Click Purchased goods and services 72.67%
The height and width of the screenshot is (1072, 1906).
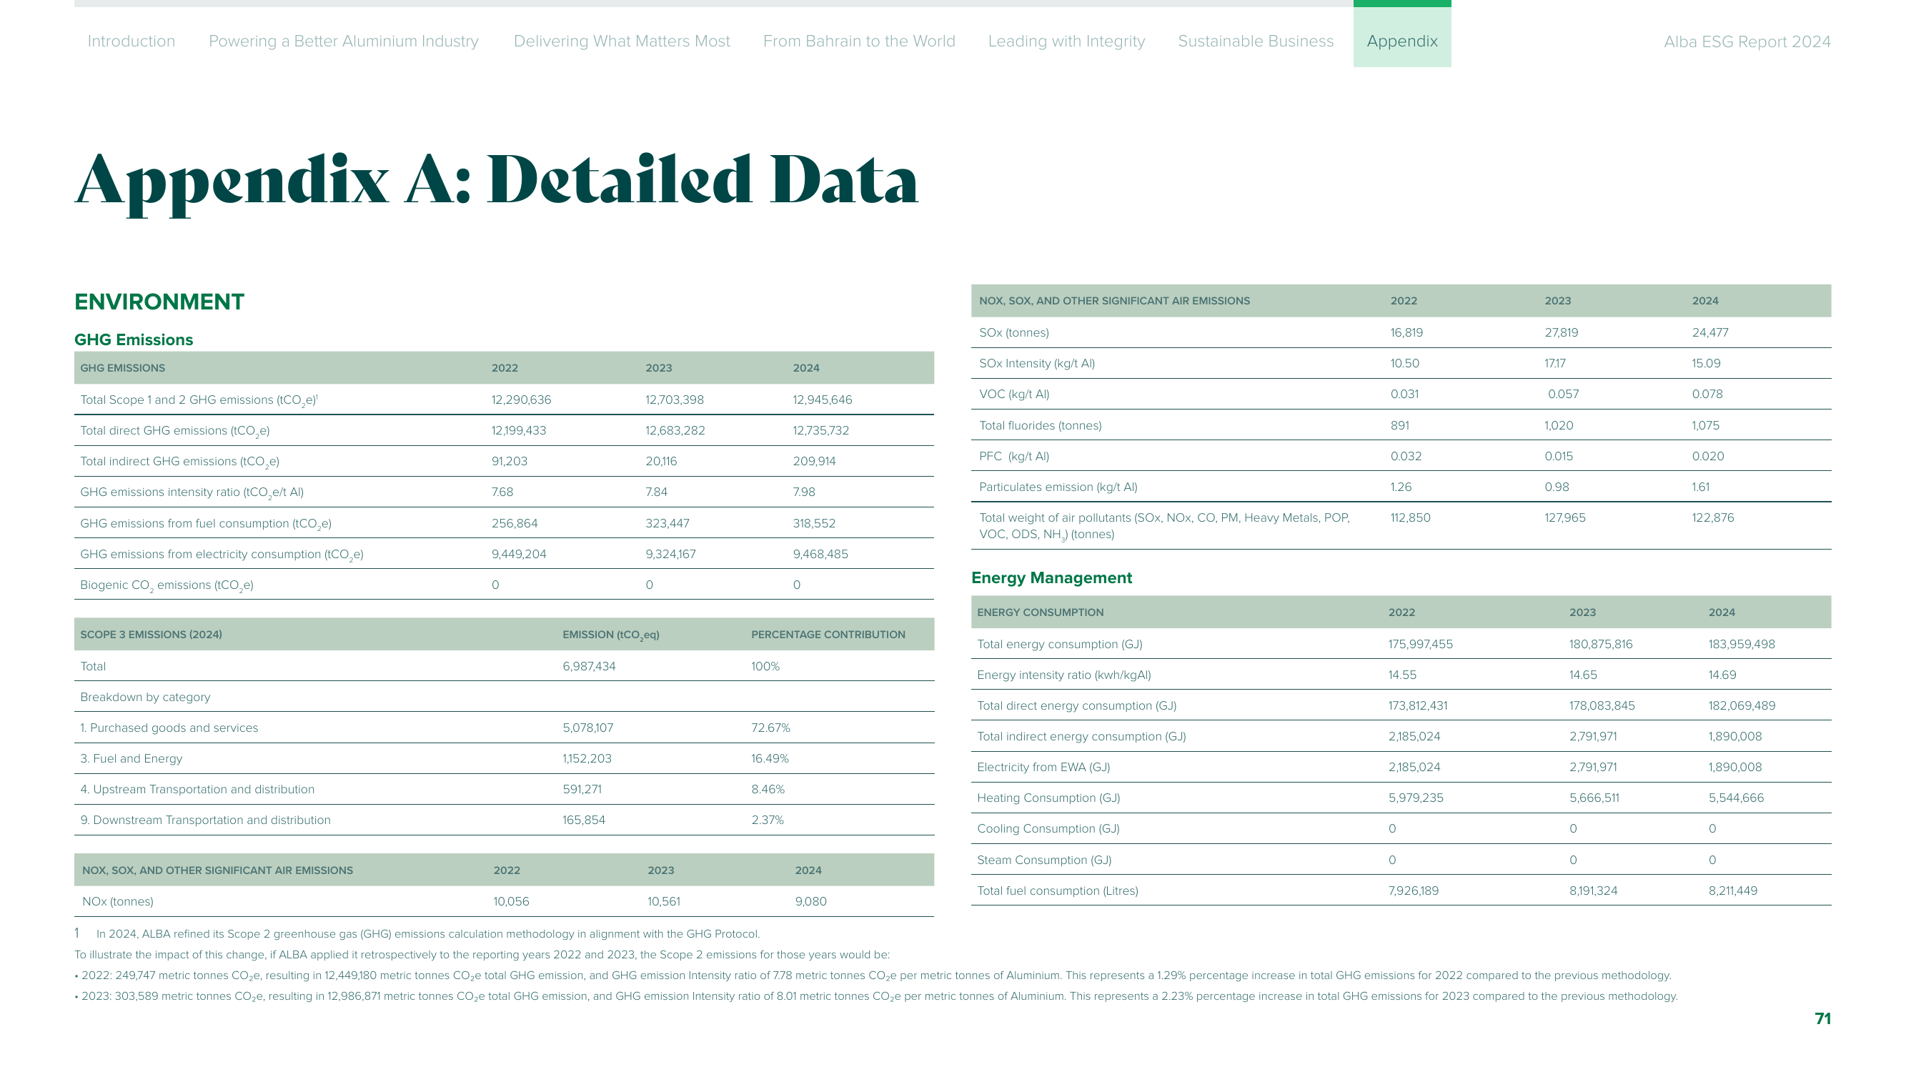[770, 728]
